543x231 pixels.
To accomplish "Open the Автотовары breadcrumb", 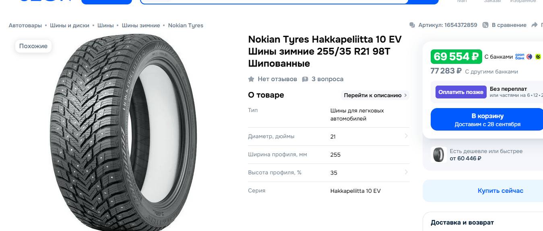I will (25, 25).
